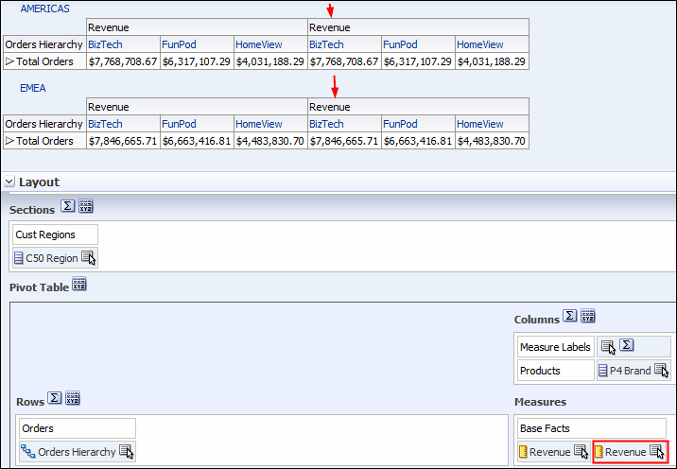Open highlighted second Revenue more options icon
The height and width of the screenshot is (469, 677).
pyautogui.click(x=657, y=452)
